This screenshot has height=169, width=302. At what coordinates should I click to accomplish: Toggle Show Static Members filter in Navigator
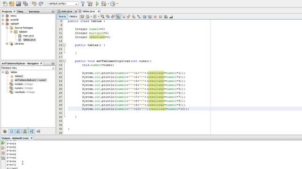click(x=18, y=131)
